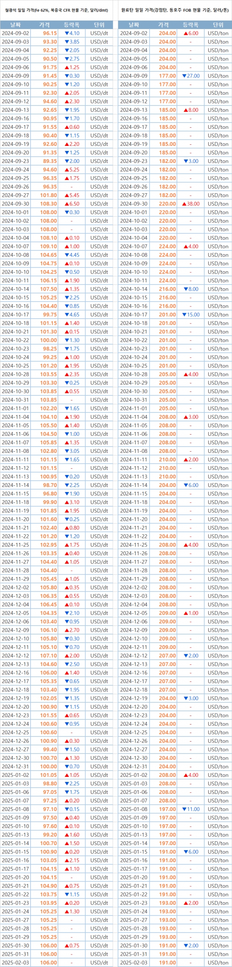
Task: Click the iron ore price 109.10
Action: 49,246
